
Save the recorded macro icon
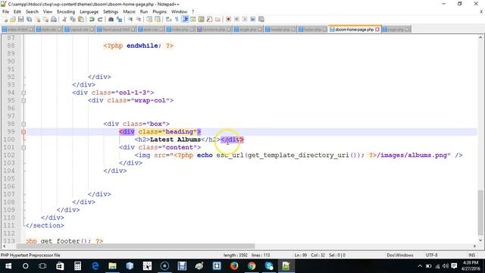(261, 19)
